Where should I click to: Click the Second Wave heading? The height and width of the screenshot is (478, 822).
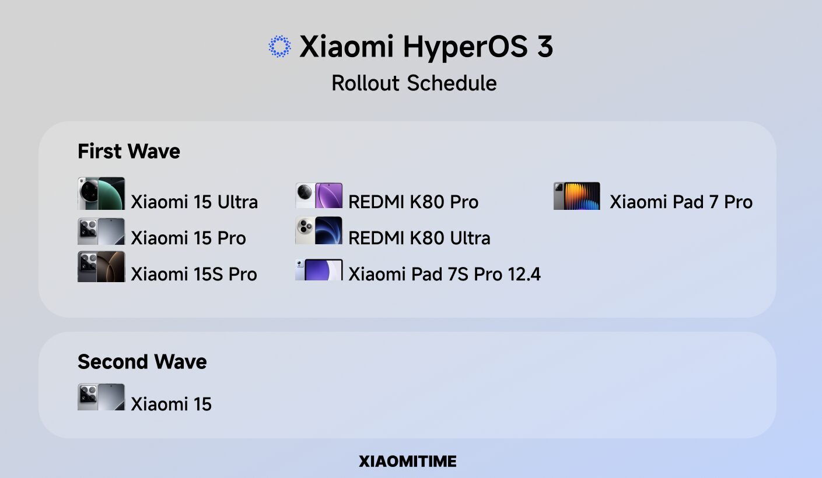142,362
